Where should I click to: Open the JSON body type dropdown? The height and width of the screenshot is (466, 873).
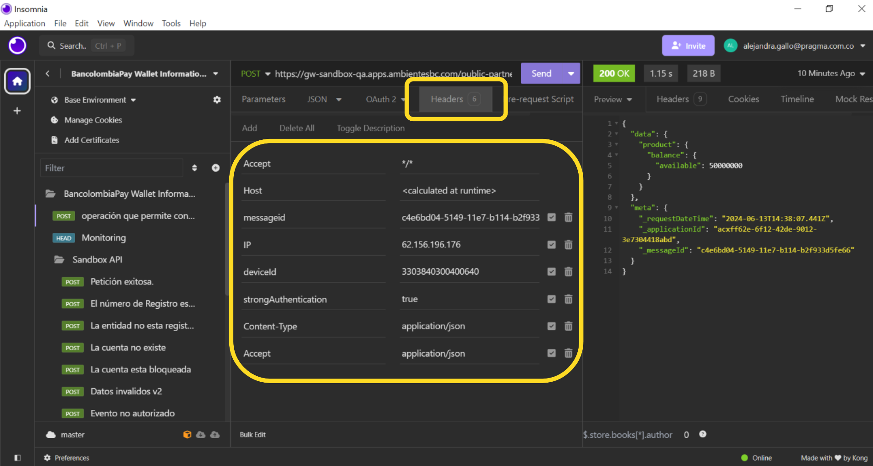[339, 99]
